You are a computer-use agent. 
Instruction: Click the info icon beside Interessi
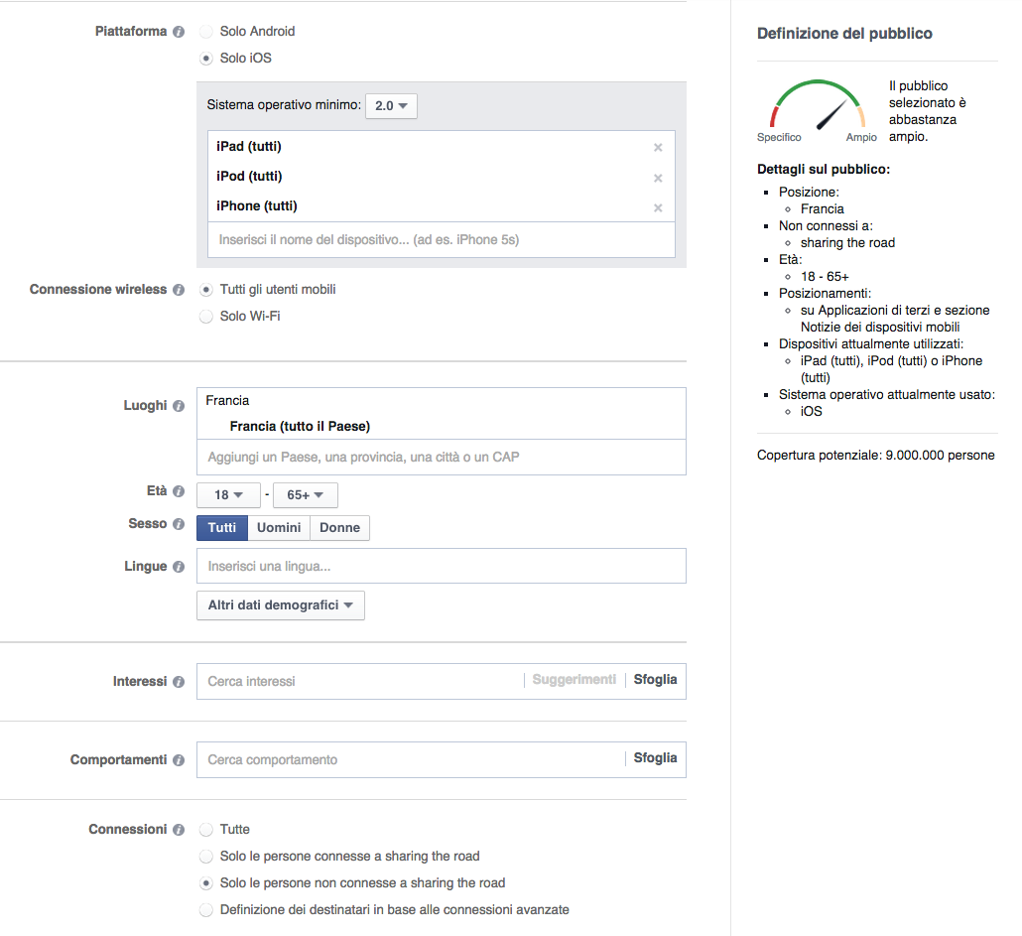click(x=179, y=682)
